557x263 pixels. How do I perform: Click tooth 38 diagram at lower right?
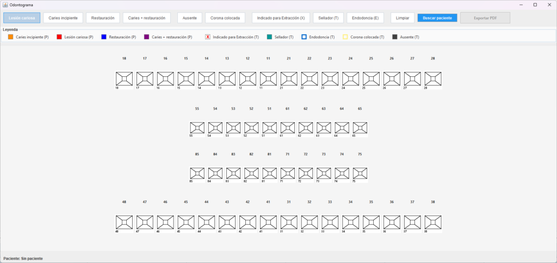(x=433, y=222)
